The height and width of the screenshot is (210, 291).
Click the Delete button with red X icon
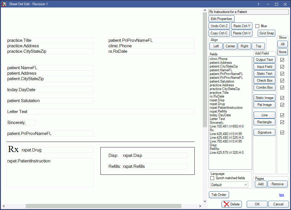tap(231, 204)
